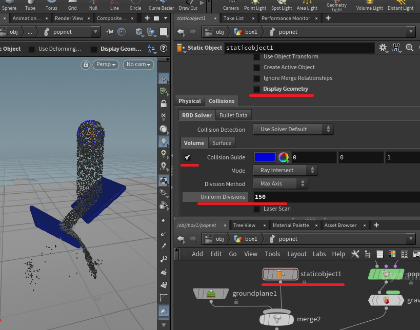Viewport: 420px width, 330px height.
Task: Enable Use Object Transform checkbox
Action: coord(256,57)
